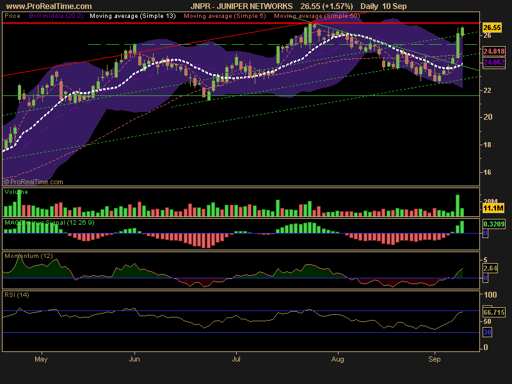Click the 20 price axis label
512x384 pixels.
coord(487,117)
